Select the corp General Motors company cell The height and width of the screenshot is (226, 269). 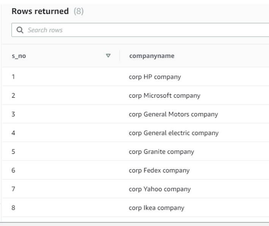click(173, 114)
